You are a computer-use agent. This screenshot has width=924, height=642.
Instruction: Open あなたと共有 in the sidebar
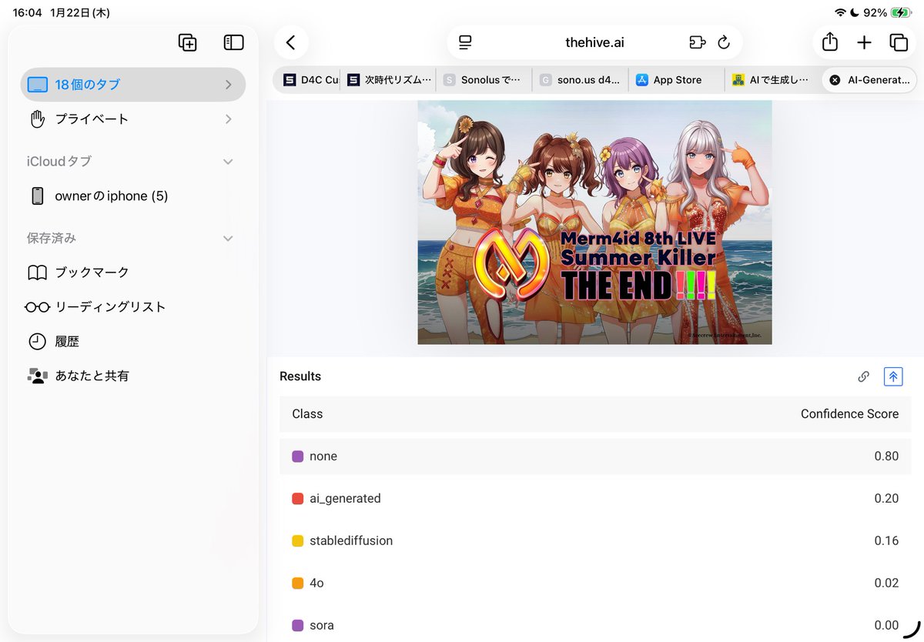133,376
